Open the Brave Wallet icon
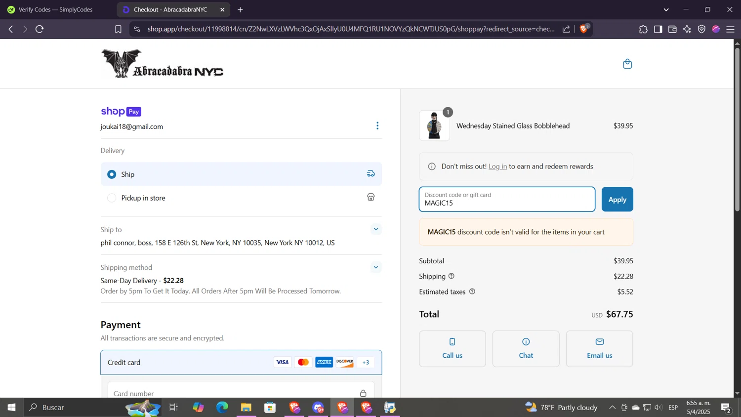Screen dimensions: 741x417 (x=672, y=29)
